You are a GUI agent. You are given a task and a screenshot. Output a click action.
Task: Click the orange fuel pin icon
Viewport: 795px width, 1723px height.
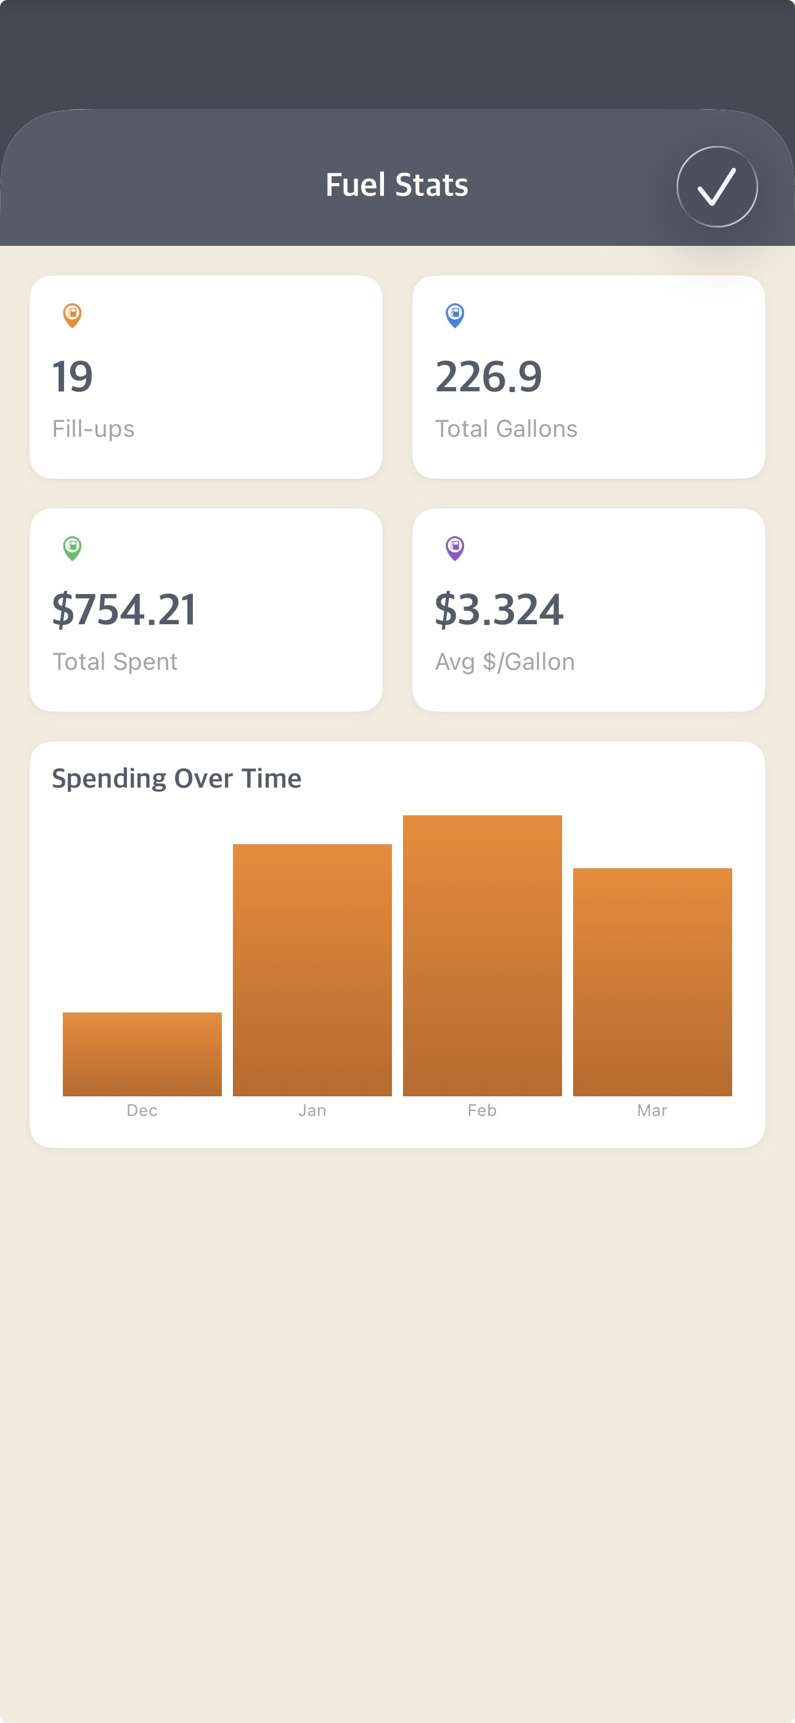pos(72,314)
